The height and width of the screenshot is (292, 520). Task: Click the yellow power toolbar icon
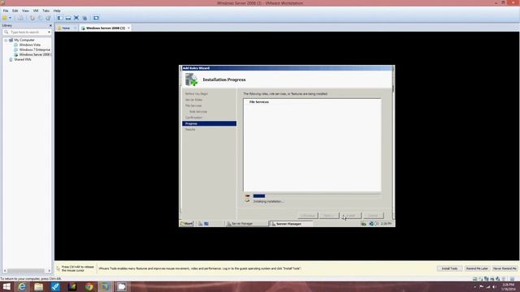pos(5,18)
